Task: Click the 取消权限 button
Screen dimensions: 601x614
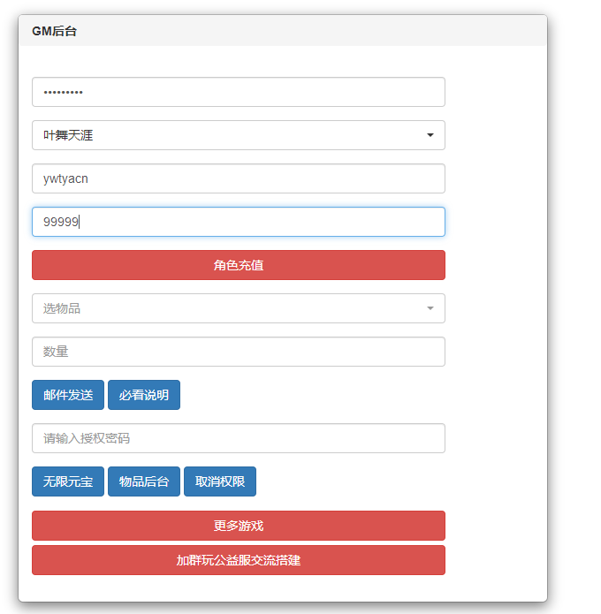Action: pyautogui.click(x=220, y=481)
